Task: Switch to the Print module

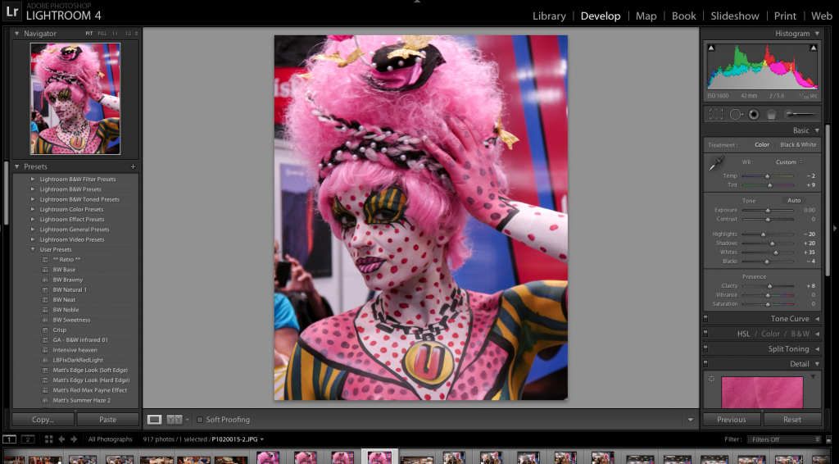Action: click(785, 16)
